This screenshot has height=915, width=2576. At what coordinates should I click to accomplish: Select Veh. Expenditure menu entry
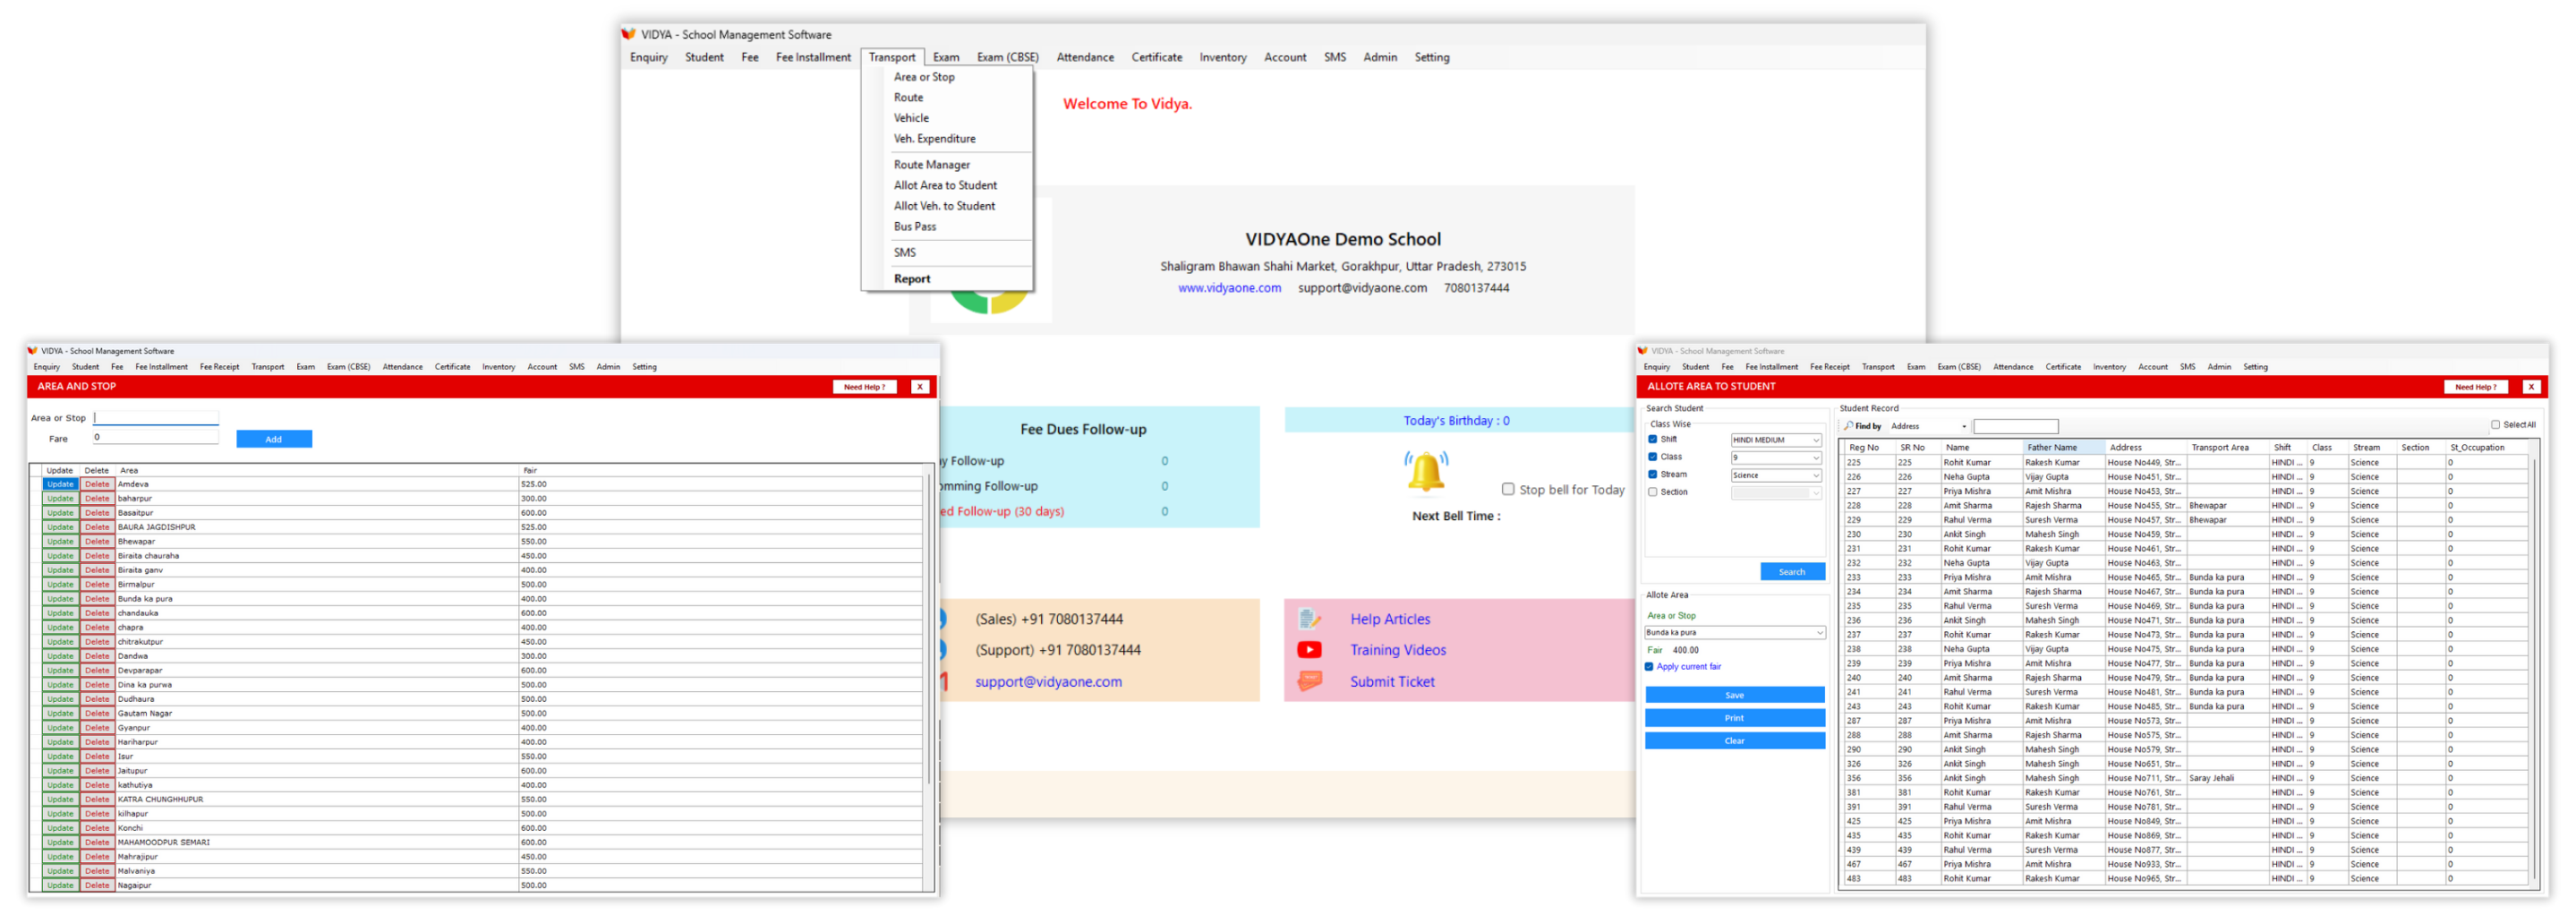[x=935, y=139]
